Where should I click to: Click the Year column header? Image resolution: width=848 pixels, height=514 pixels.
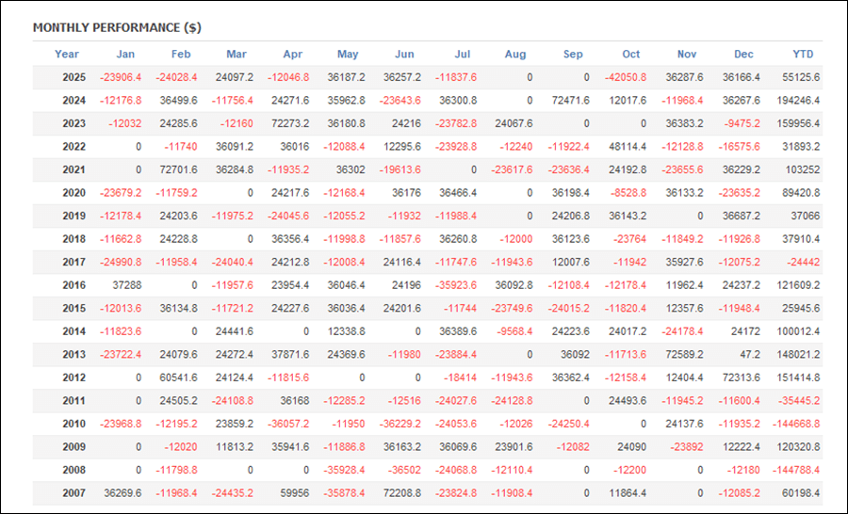click(67, 54)
